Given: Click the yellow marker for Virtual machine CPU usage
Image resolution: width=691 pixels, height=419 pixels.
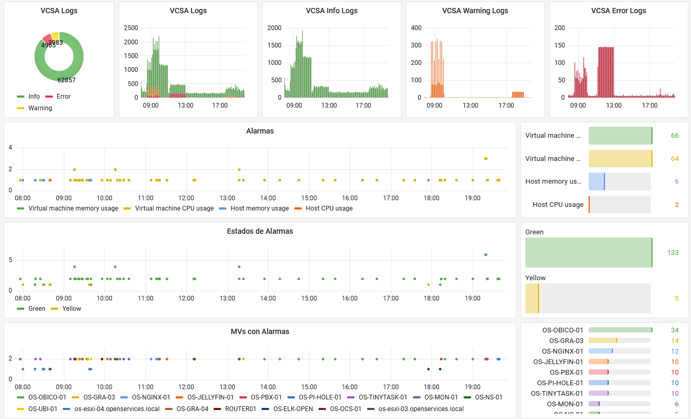Looking at the screenshot, I should point(127,208).
